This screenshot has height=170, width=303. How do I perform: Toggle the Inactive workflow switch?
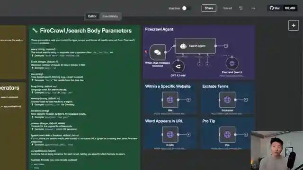pos(186,8)
